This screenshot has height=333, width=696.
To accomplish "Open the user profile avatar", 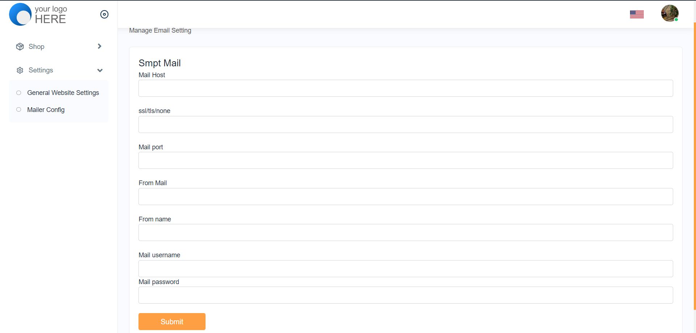I will [670, 13].
